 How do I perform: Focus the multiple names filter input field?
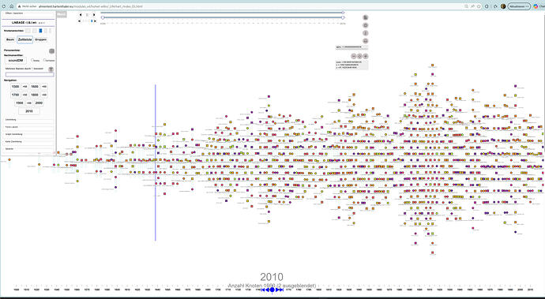click(29, 75)
